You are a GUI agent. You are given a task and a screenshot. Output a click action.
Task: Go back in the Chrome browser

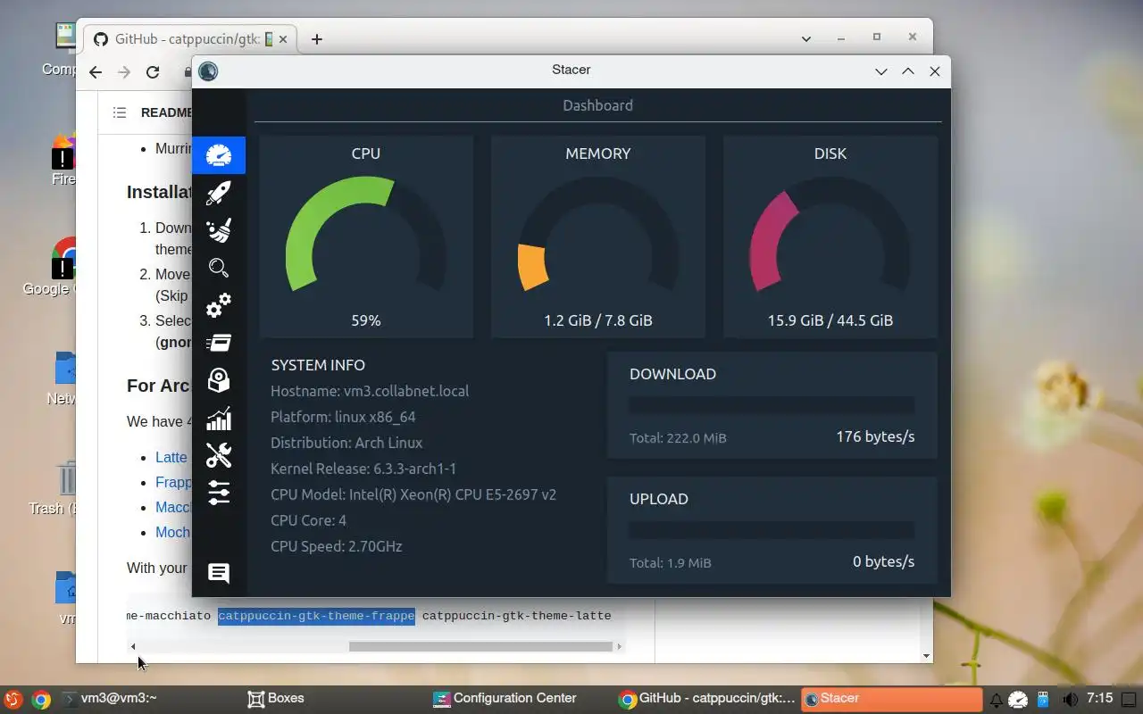96,72
